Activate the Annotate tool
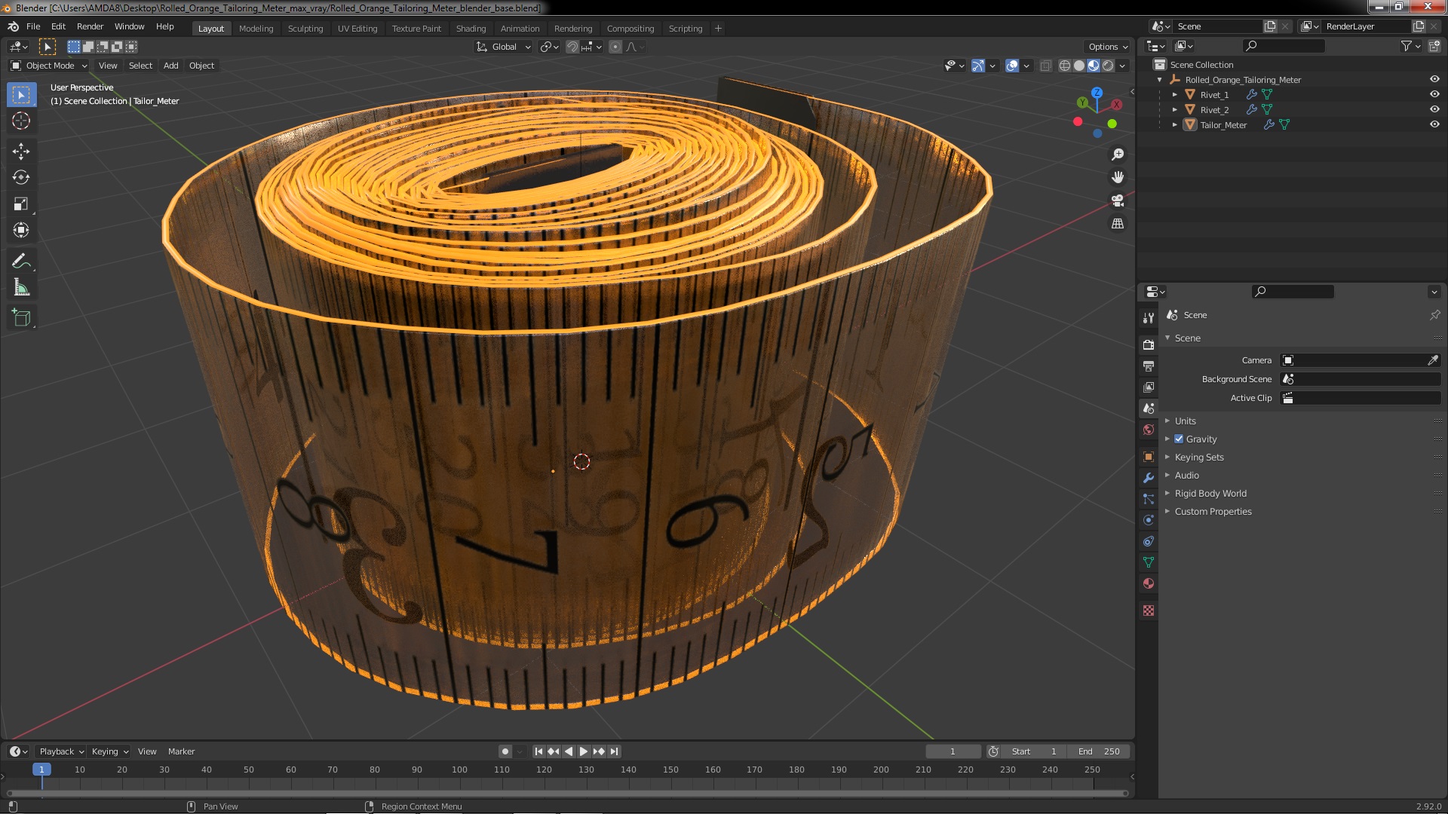This screenshot has height=814, width=1448. point(21,262)
